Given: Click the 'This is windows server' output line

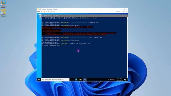Looking at the screenshot, I should click(x=49, y=42).
